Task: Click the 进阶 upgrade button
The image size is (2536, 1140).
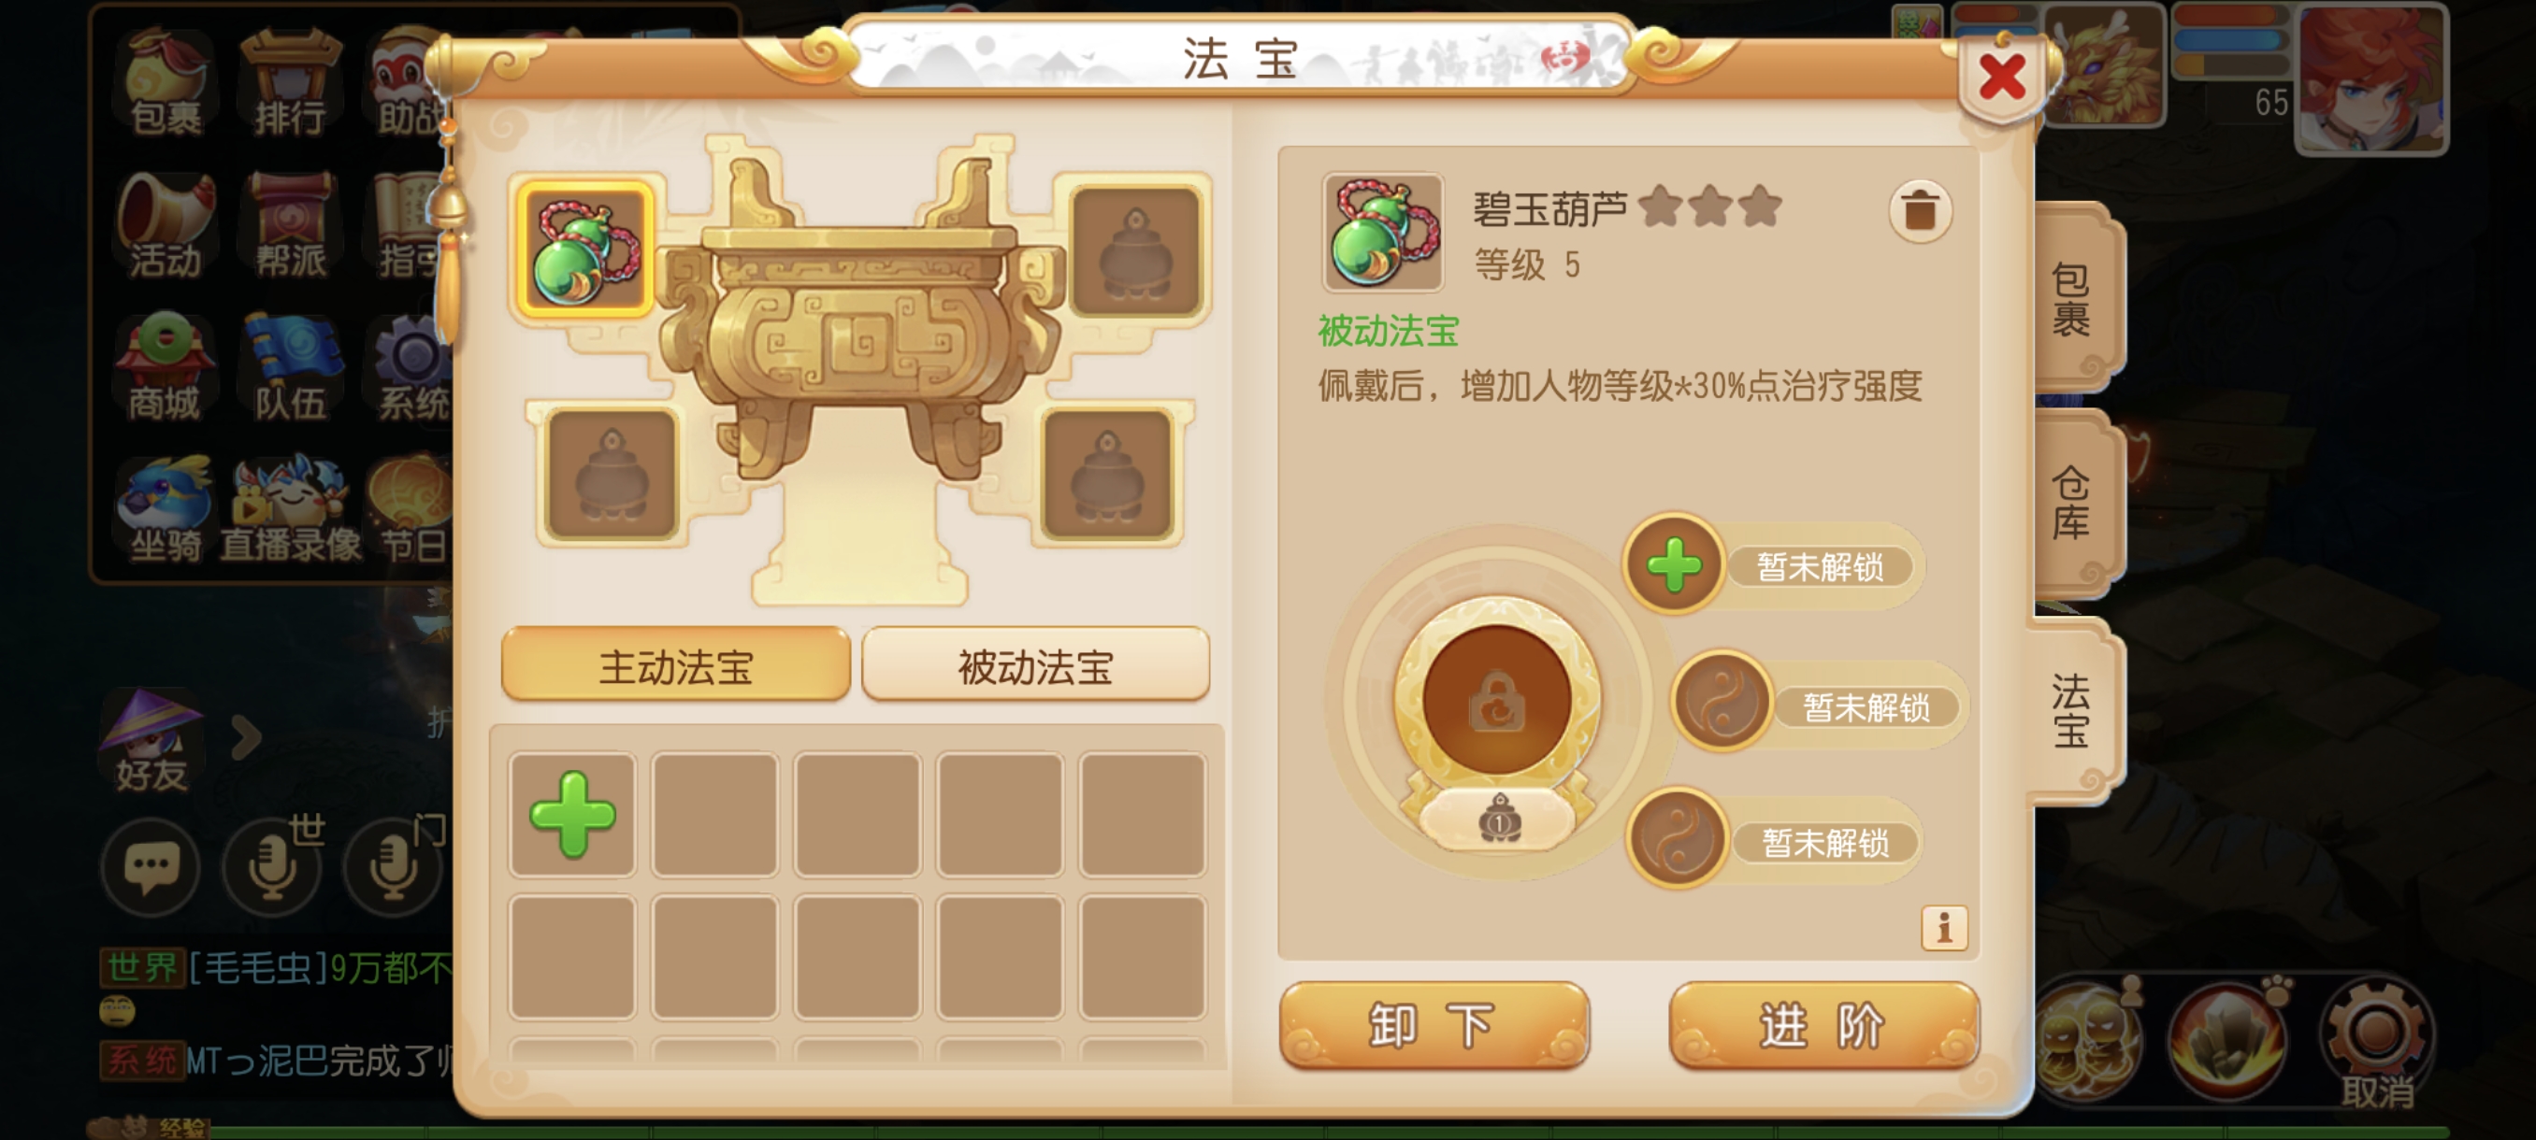Action: pos(1823,1026)
